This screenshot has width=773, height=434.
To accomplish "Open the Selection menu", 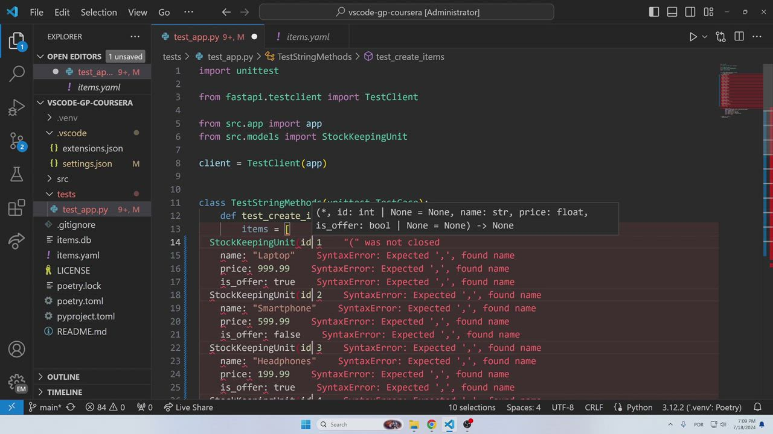I will tap(99, 12).
